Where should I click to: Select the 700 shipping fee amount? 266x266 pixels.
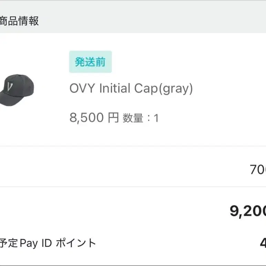(258, 170)
